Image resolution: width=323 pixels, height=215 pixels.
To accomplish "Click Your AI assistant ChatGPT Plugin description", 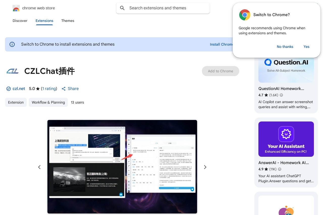I will 286,178.
